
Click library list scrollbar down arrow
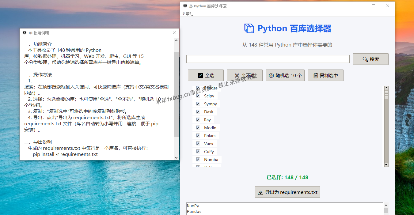[x=386, y=165]
